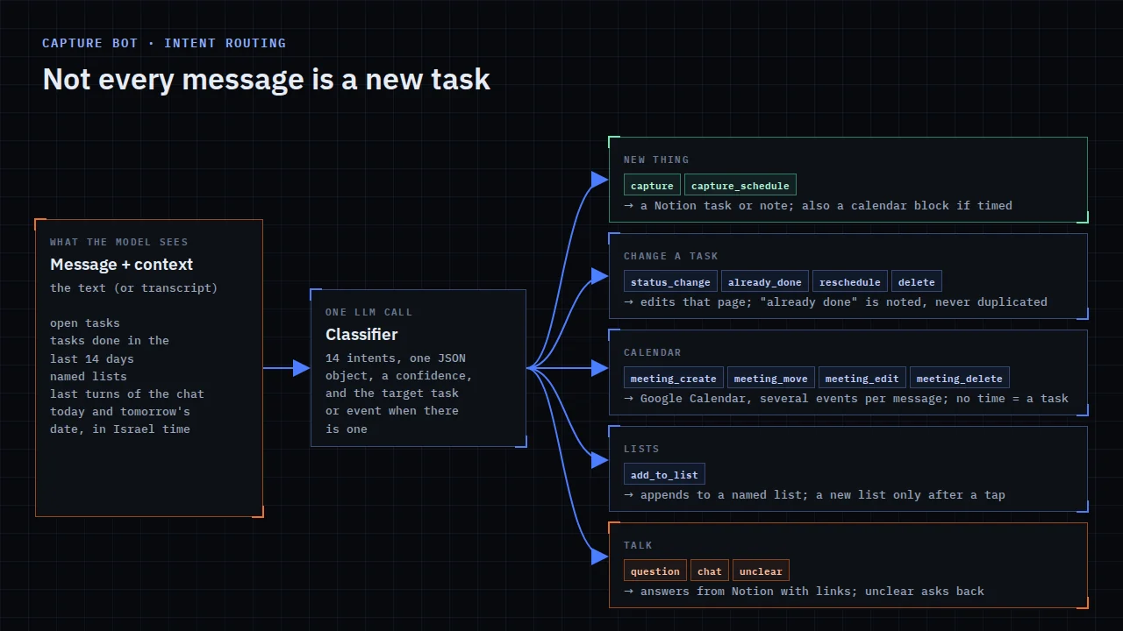Screen dimensions: 1123x631
Task: Select the status_change tag
Action: tap(670, 281)
